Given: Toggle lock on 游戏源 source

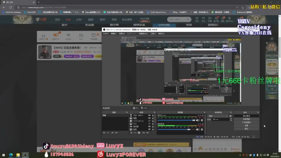Looking at the screenshot, I should 153,126.
